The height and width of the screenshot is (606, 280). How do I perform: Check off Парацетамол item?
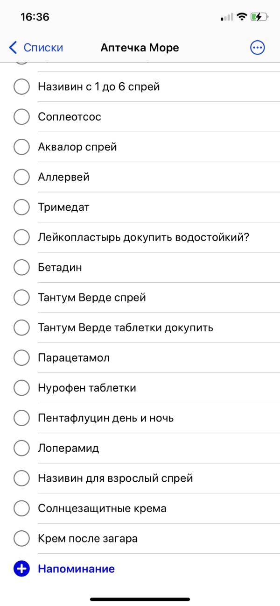coord(21,358)
